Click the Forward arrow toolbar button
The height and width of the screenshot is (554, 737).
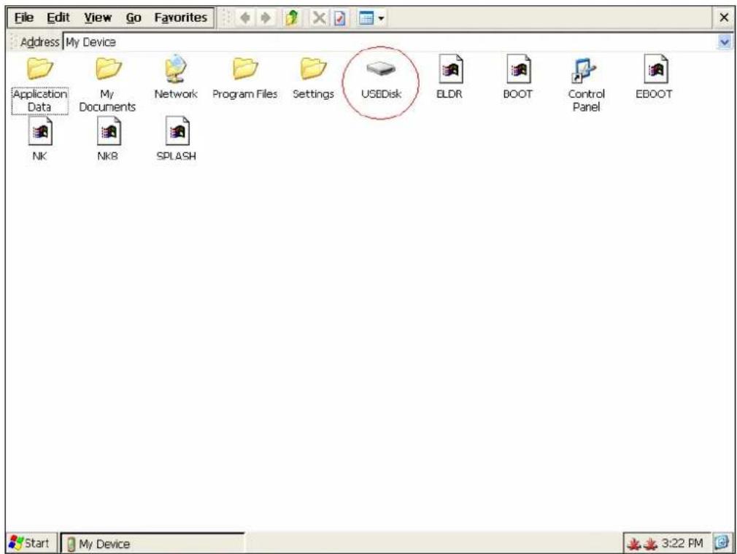click(x=266, y=17)
